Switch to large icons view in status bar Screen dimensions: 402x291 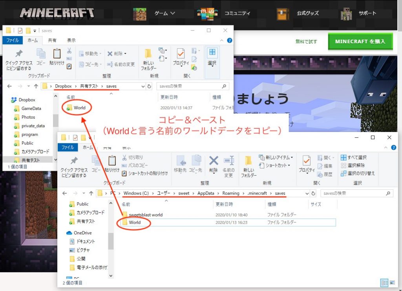coord(392,283)
